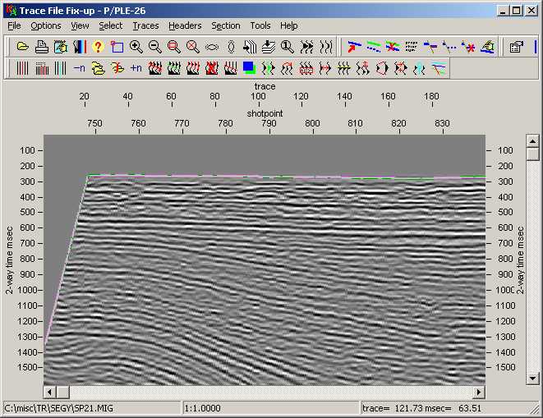Click the open file folder icon
The width and height of the screenshot is (543, 418).
(x=23, y=47)
